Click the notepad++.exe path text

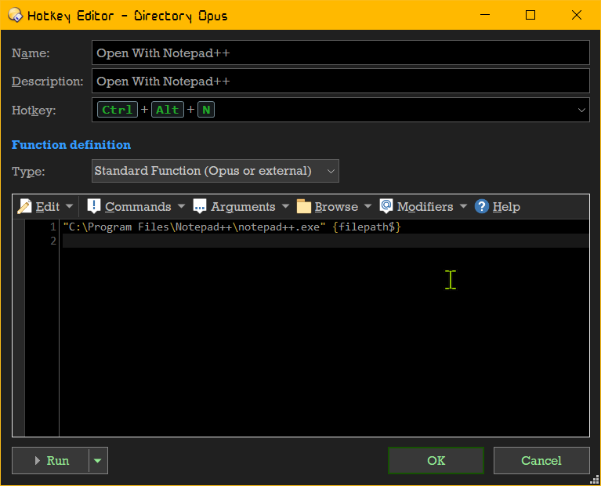pyautogui.click(x=194, y=227)
